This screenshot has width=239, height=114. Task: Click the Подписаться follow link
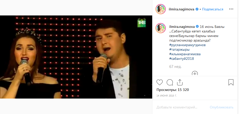pyautogui.click(x=213, y=9)
